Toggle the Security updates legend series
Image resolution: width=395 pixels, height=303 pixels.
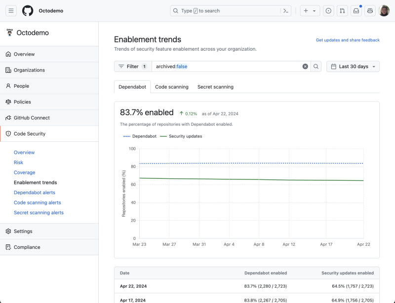tap(181, 136)
